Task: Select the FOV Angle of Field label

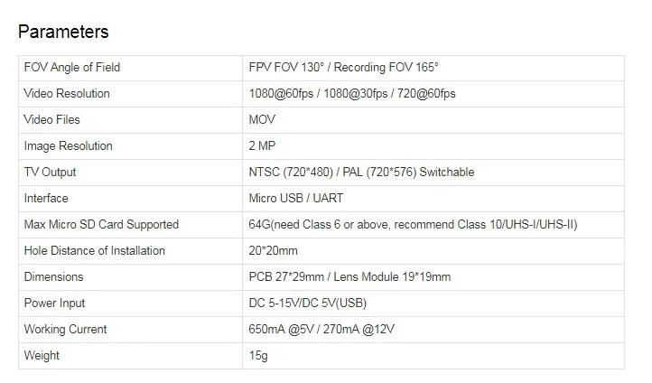Action: point(72,68)
